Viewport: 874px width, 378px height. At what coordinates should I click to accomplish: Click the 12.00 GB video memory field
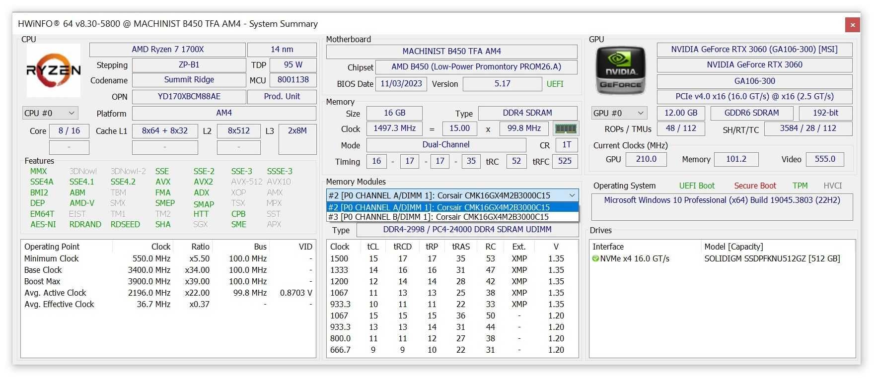click(681, 113)
